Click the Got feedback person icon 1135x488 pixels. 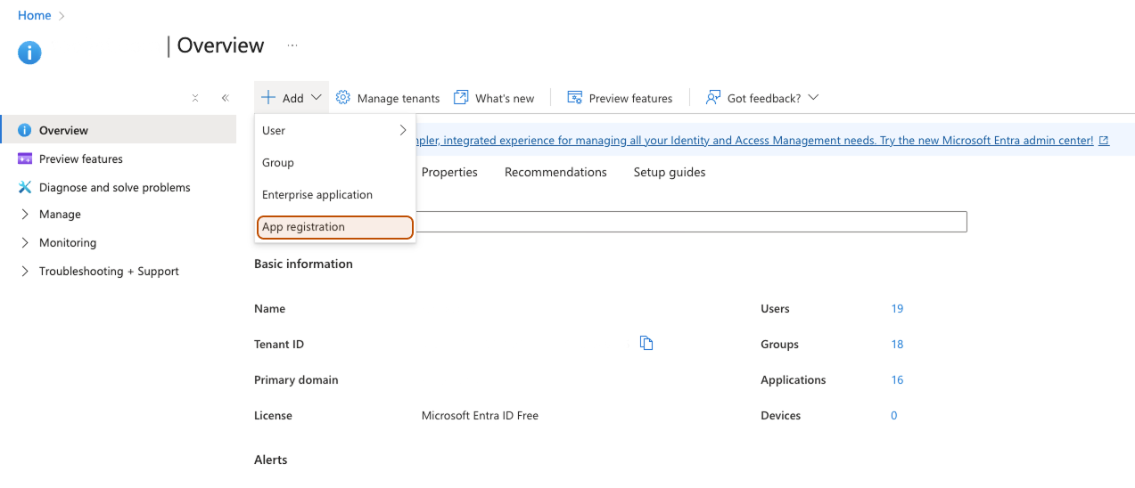tap(713, 98)
